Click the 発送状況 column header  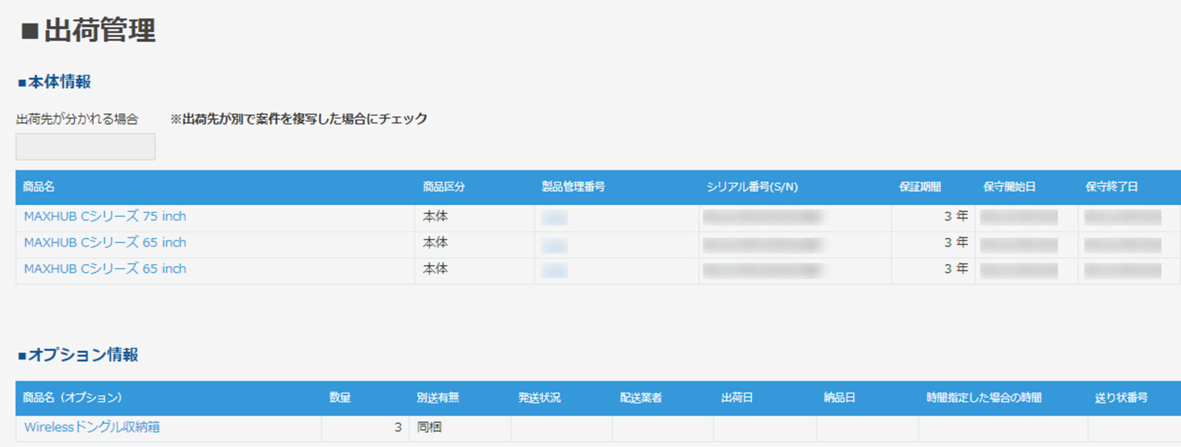pyautogui.click(x=539, y=398)
